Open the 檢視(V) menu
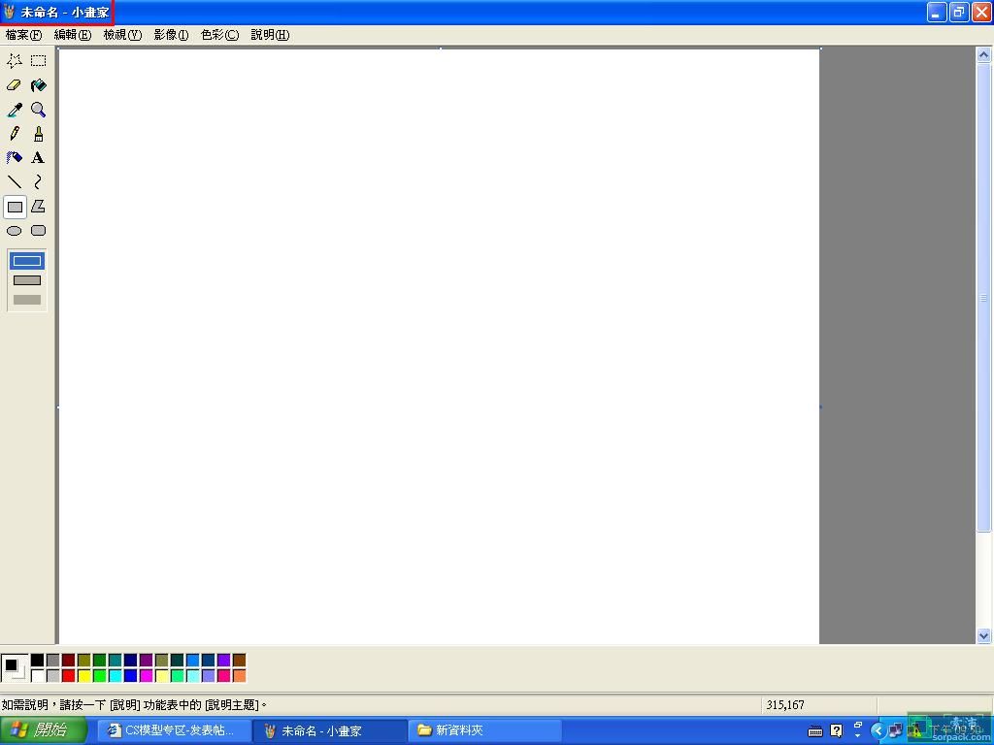Viewport: 994px width, 745px height. pos(122,35)
